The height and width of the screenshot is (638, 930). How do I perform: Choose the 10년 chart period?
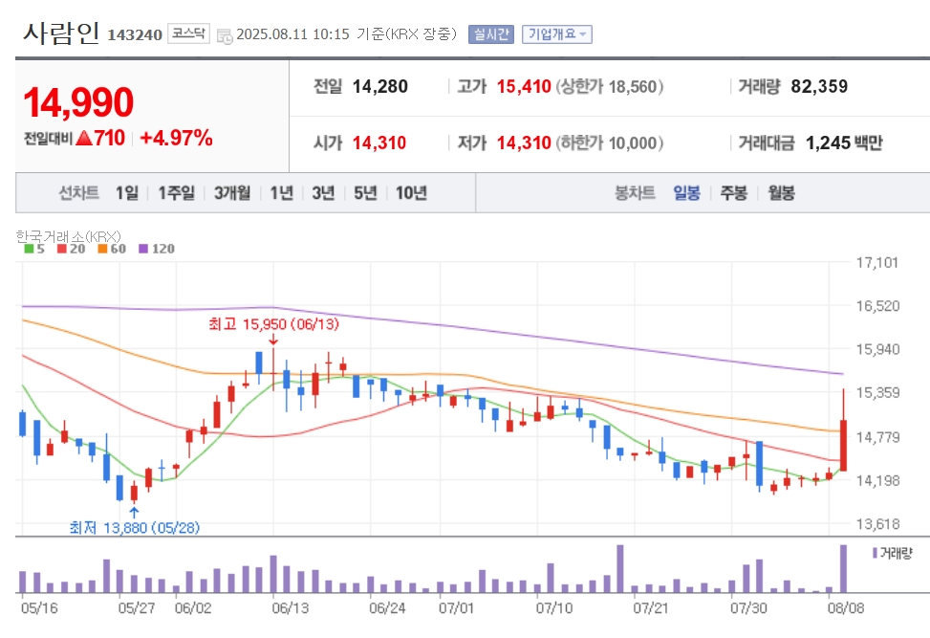(411, 193)
